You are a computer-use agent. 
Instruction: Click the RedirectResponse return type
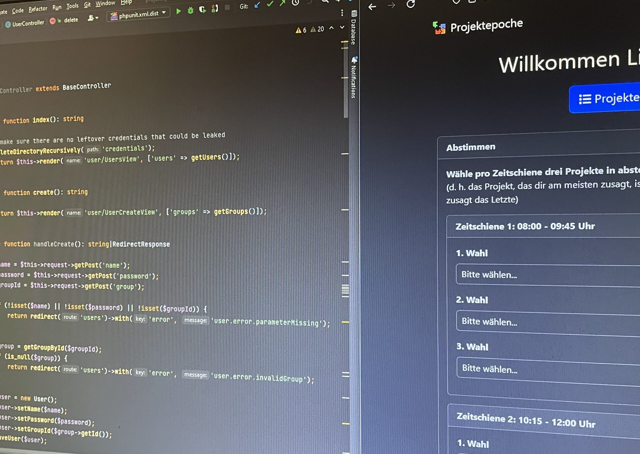point(141,244)
